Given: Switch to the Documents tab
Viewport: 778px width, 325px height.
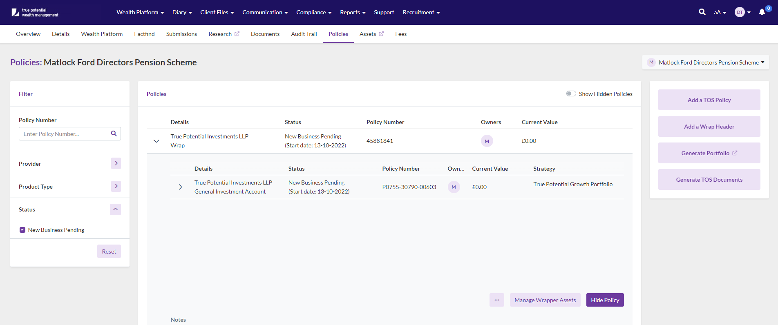Looking at the screenshot, I should pyautogui.click(x=265, y=34).
